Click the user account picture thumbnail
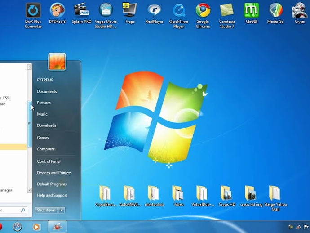310x233 pixels. [x=57, y=62]
